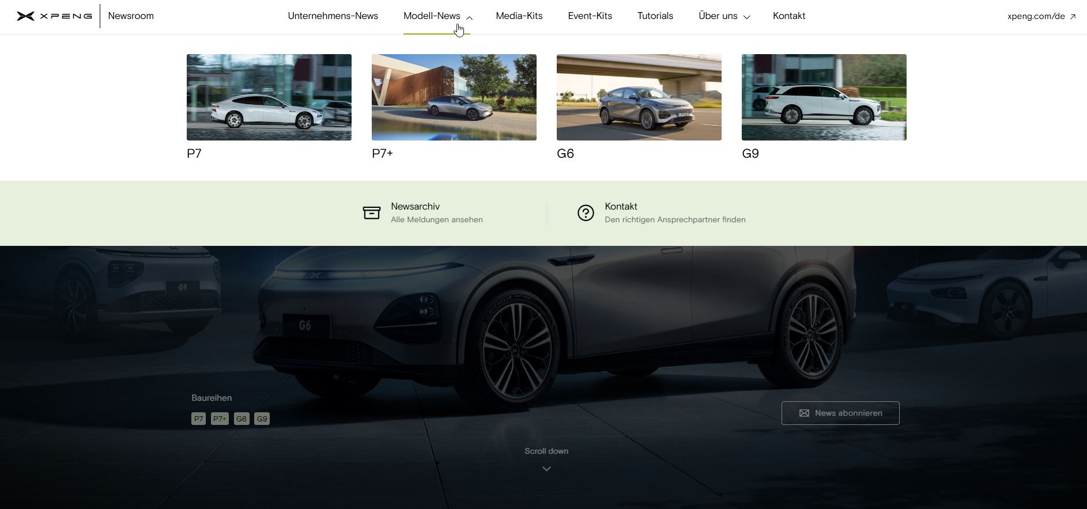Expand the Über uns dropdown chevron
Image resolution: width=1087 pixels, height=509 pixels.
click(x=746, y=18)
